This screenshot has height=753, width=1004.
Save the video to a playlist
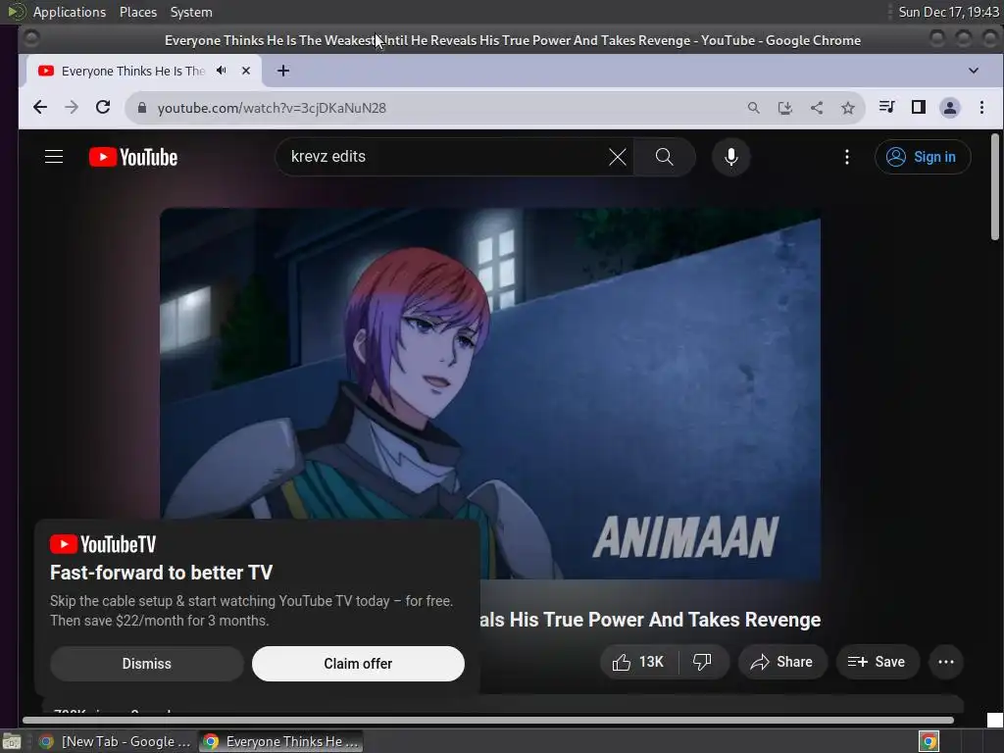click(x=878, y=662)
